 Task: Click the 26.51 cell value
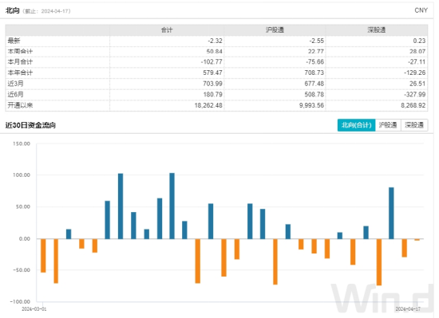[417, 84]
